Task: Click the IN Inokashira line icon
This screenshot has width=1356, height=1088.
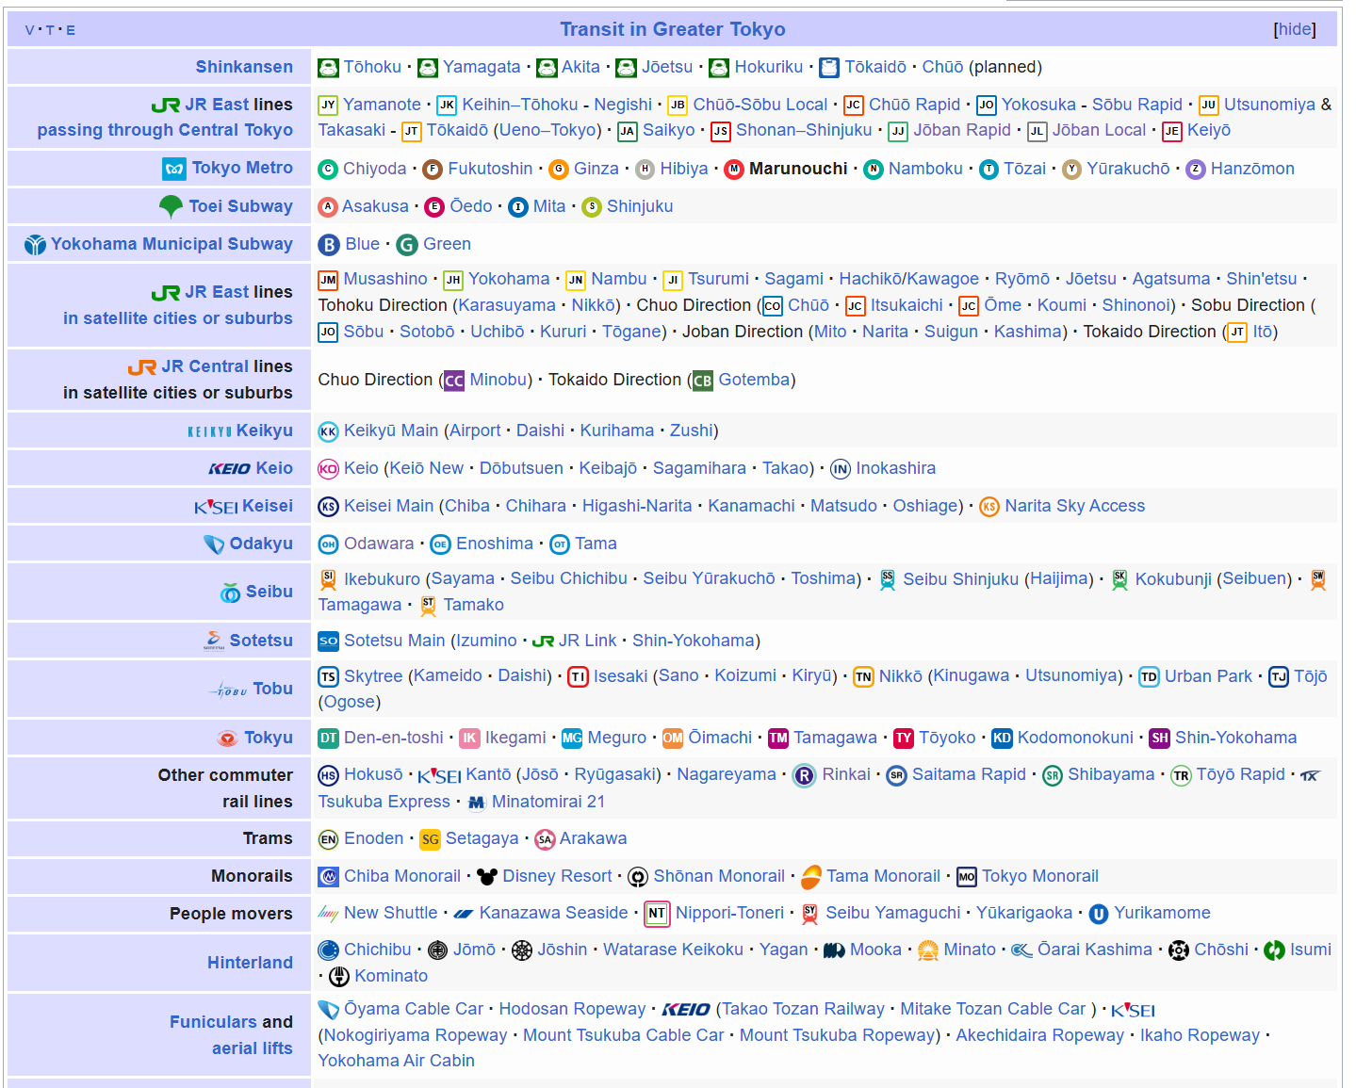Action: click(x=841, y=469)
